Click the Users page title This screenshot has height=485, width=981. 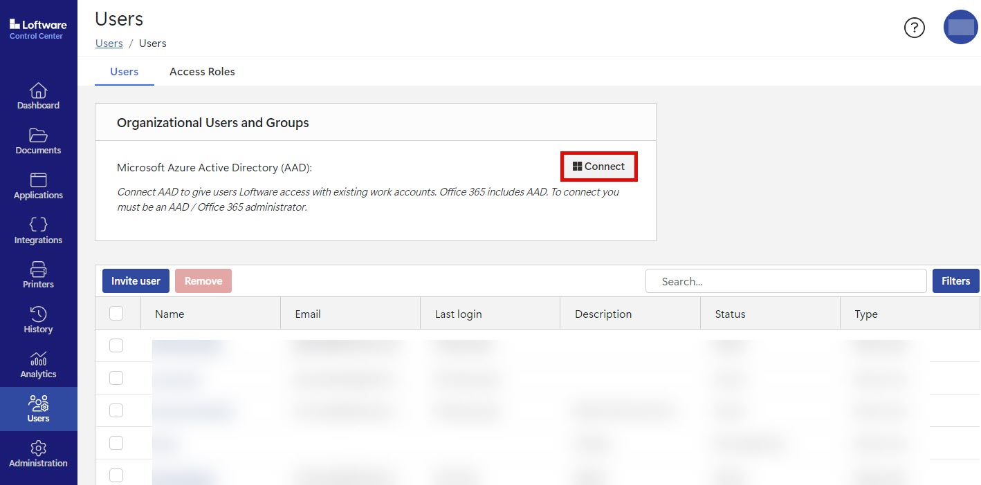click(x=119, y=19)
